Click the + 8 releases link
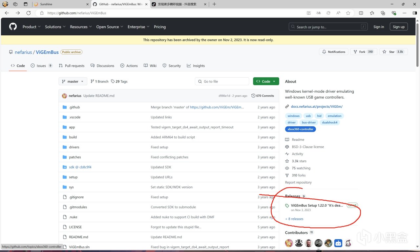Image resolution: width=420 pixels, height=252 pixels. click(294, 219)
